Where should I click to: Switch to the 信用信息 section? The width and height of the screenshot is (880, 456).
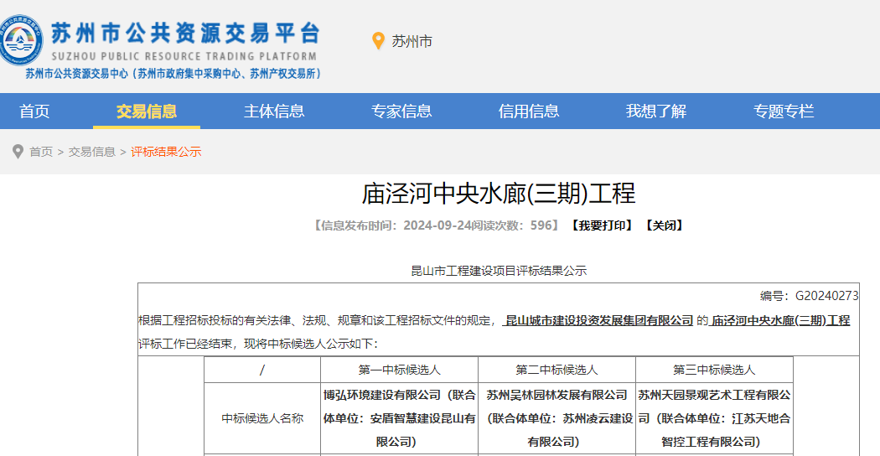529,111
